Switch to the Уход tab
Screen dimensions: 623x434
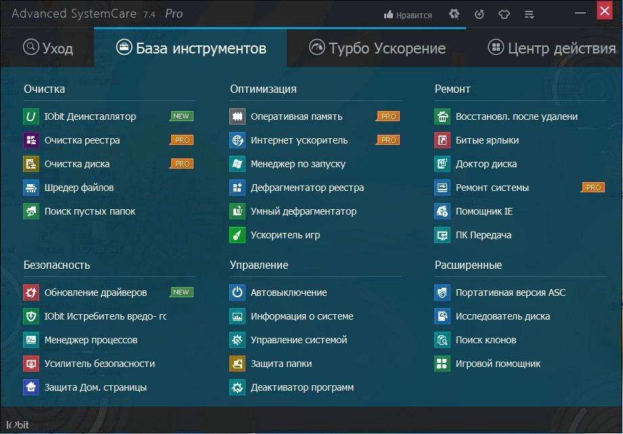[47, 48]
